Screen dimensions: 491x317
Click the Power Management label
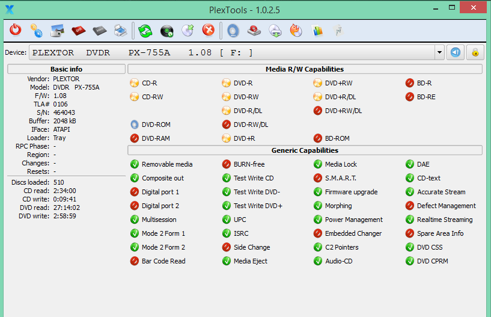354,220
